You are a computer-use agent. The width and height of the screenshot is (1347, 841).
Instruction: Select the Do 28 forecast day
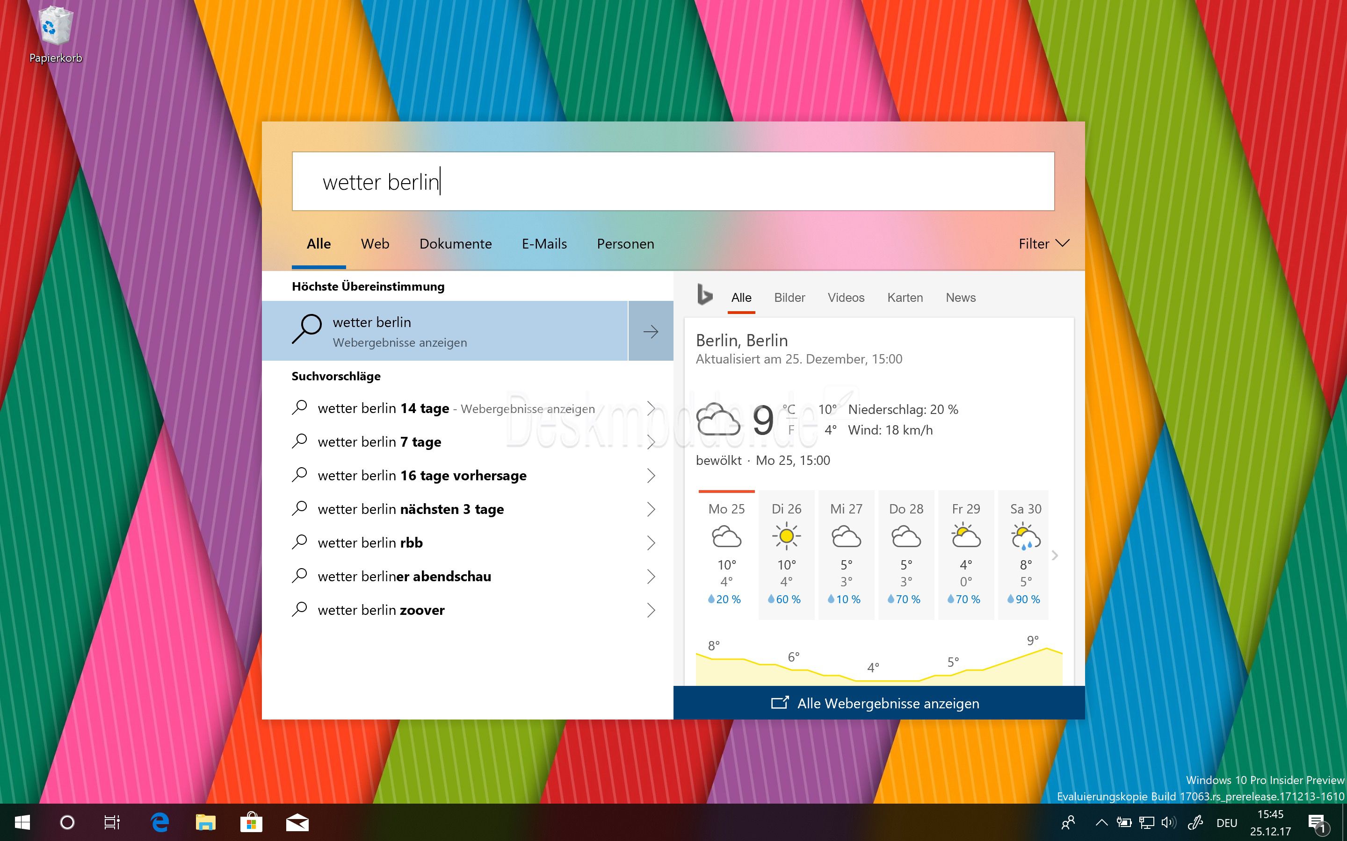coord(906,555)
